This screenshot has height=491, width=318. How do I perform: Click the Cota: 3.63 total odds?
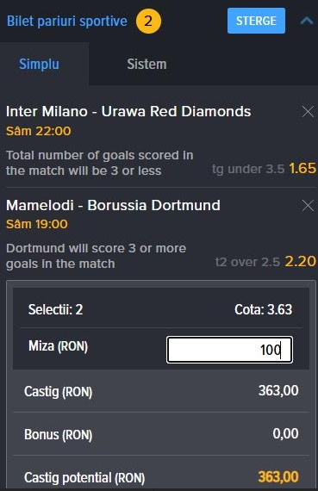[x=263, y=309]
